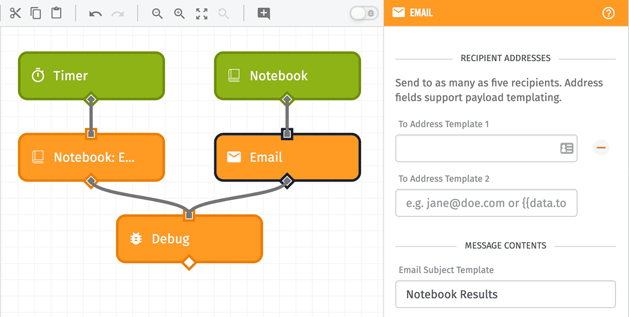Screen dimensions: 629x317
Task: Select the Timer node
Action: point(91,76)
